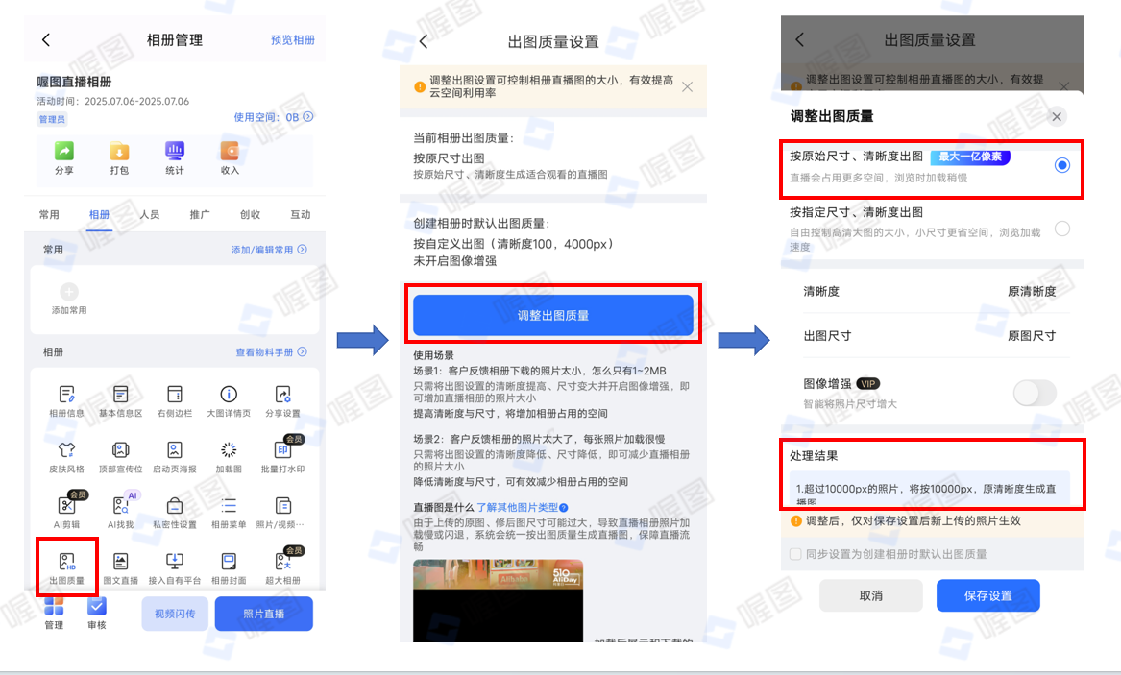This screenshot has width=1121, height=675.
Task: Open the 启动页海报 poster icon
Action: 175,450
